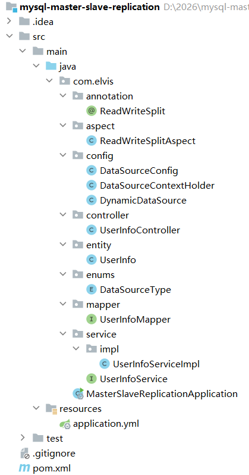This screenshot has width=249, height=475.
Task: Click the pom.xml Maven icon
Action: coord(24,468)
